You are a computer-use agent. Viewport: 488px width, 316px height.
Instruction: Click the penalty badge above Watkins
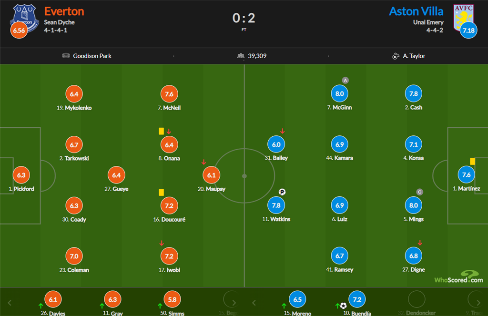pyautogui.click(x=282, y=192)
